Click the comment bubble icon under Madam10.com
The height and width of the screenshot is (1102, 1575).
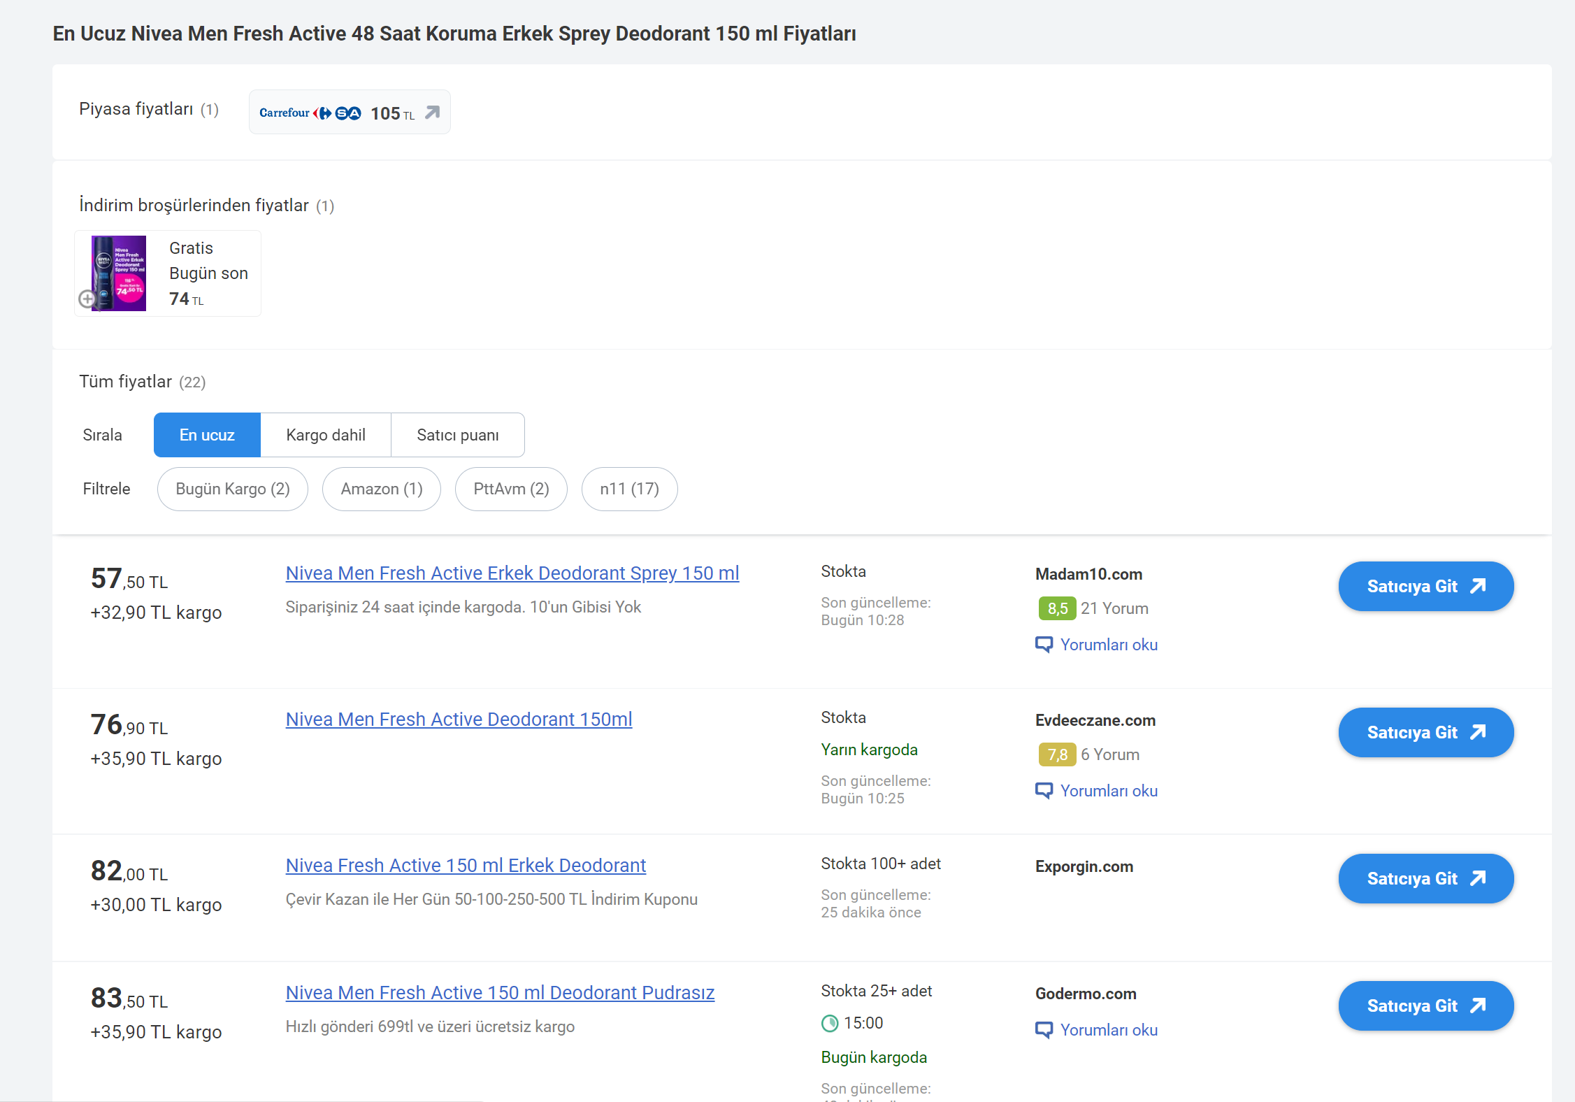point(1043,645)
